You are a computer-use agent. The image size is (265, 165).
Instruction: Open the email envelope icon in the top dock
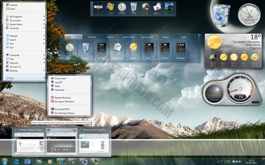(x=157, y=7)
